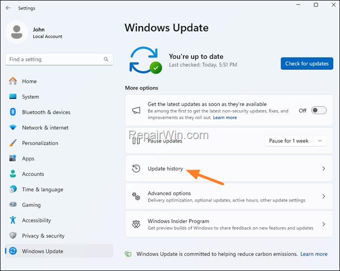Select Windows Update in sidebar
The width and height of the screenshot is (340, 271).
(59, 251)
